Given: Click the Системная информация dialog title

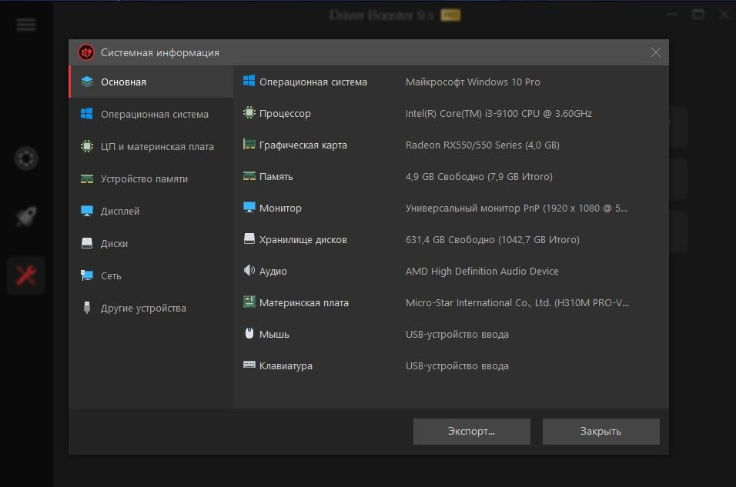Looking at the screenshot, I should point(160,52).
